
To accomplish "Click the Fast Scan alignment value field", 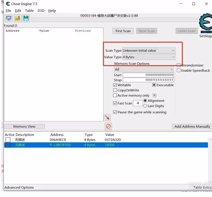I will [x=138, y=103].
